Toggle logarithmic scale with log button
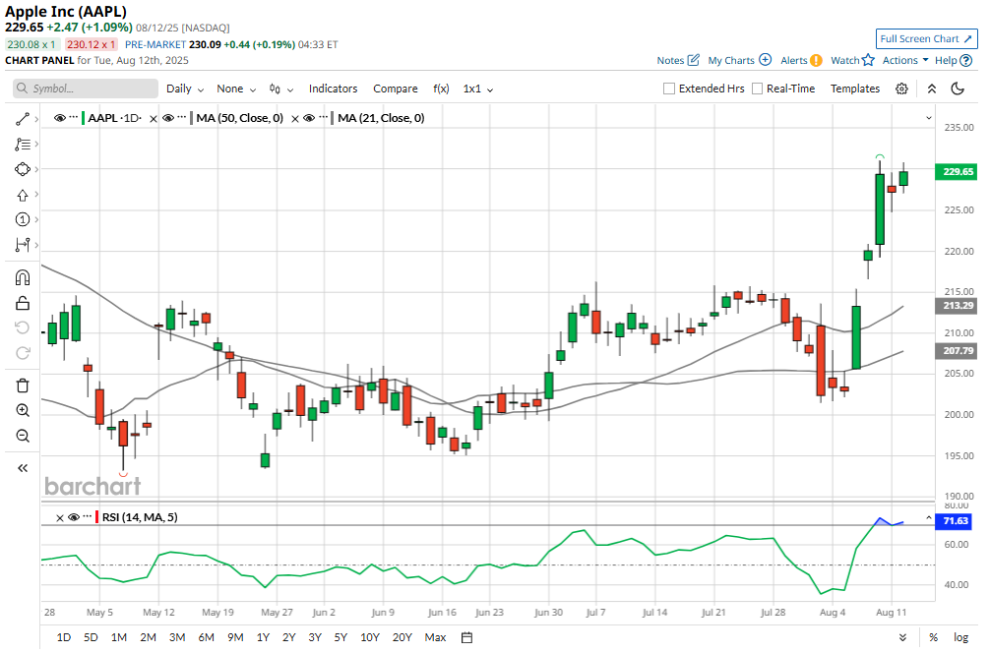Viewport: 990px width, 653px height. pos(960,638)
